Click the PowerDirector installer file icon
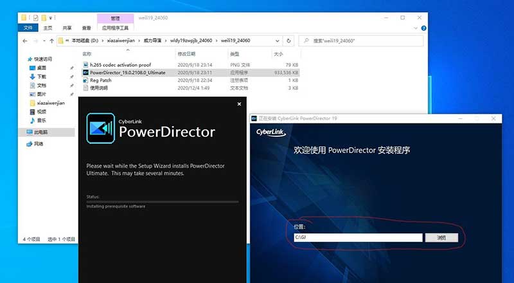The width and height of the screenshot is (514, 283). point(85,73)
